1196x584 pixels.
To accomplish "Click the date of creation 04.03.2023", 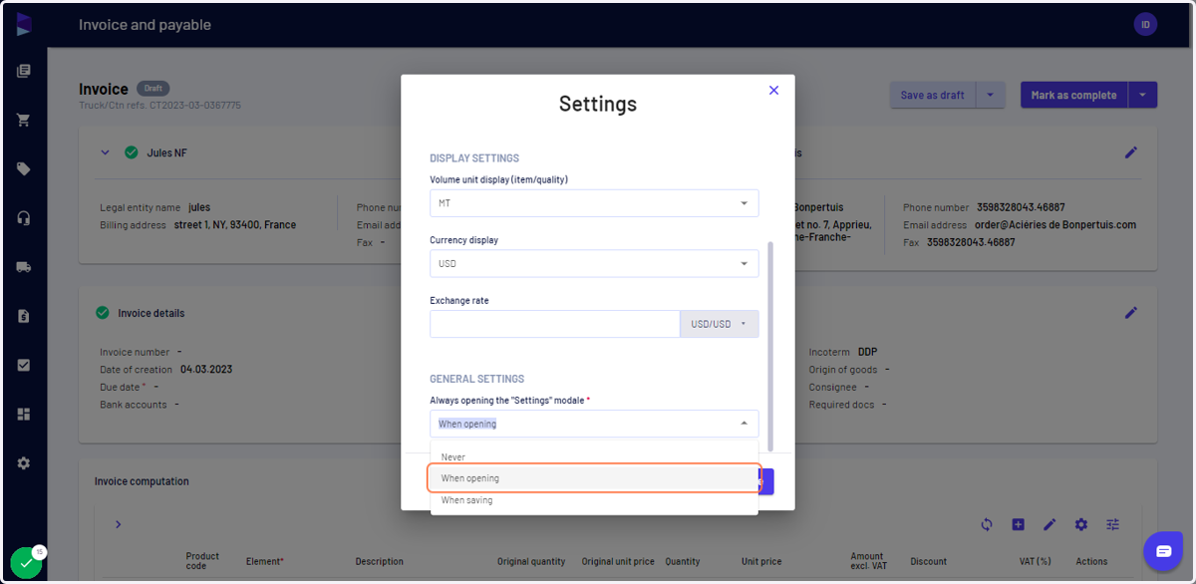I will tap(206, 370).
